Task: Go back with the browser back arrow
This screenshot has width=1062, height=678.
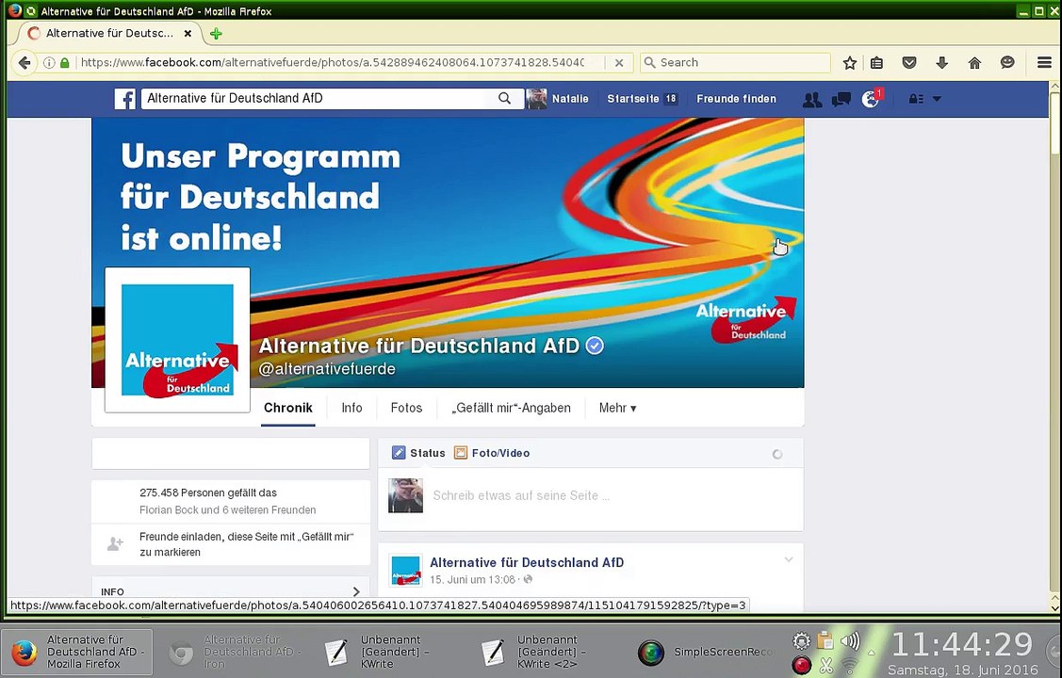Action: pos(25,63)
